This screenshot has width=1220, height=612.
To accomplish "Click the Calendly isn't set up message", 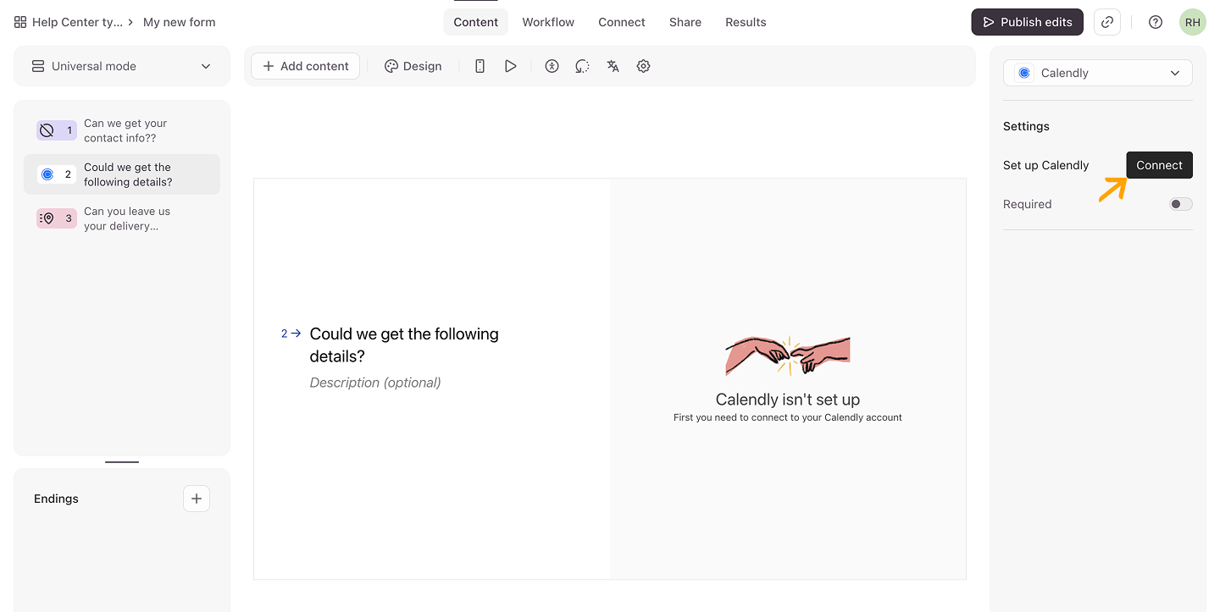I will point(788,400).
